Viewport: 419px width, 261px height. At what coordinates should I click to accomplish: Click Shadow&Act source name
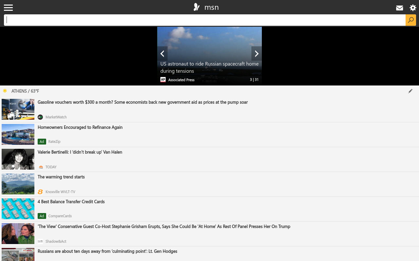click(x=56, y=241)
